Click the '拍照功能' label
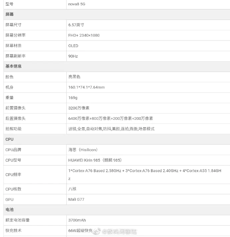The image size is (230, 237). tap(13, 129)
